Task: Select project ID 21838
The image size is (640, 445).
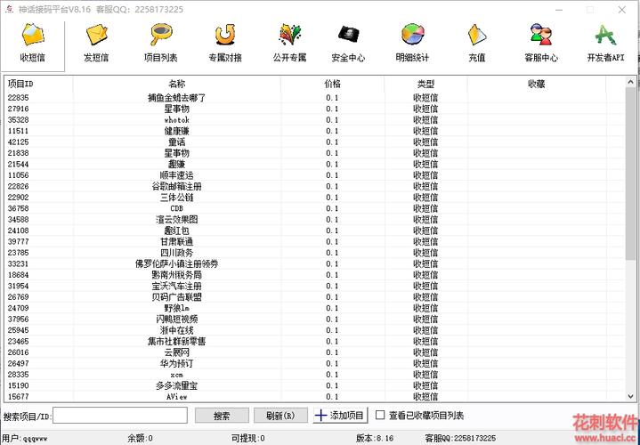Action: coord(314,153)
